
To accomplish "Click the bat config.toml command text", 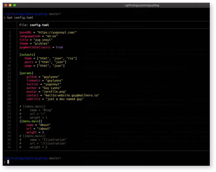I will pyautogui.click(x=20, y=18).
